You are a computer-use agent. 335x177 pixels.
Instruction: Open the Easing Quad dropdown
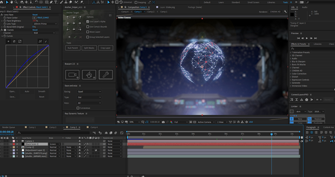point(89,92)
